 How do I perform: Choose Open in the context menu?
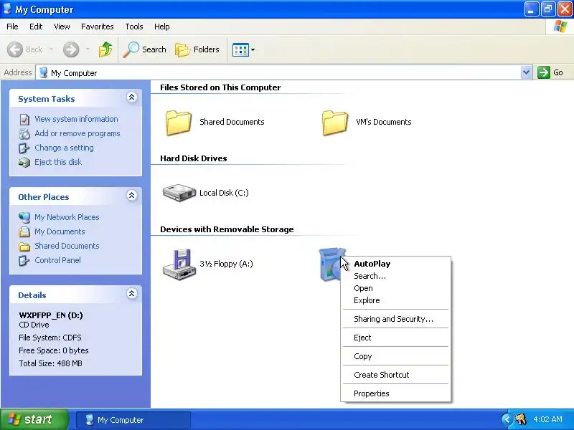coord(396,288)
